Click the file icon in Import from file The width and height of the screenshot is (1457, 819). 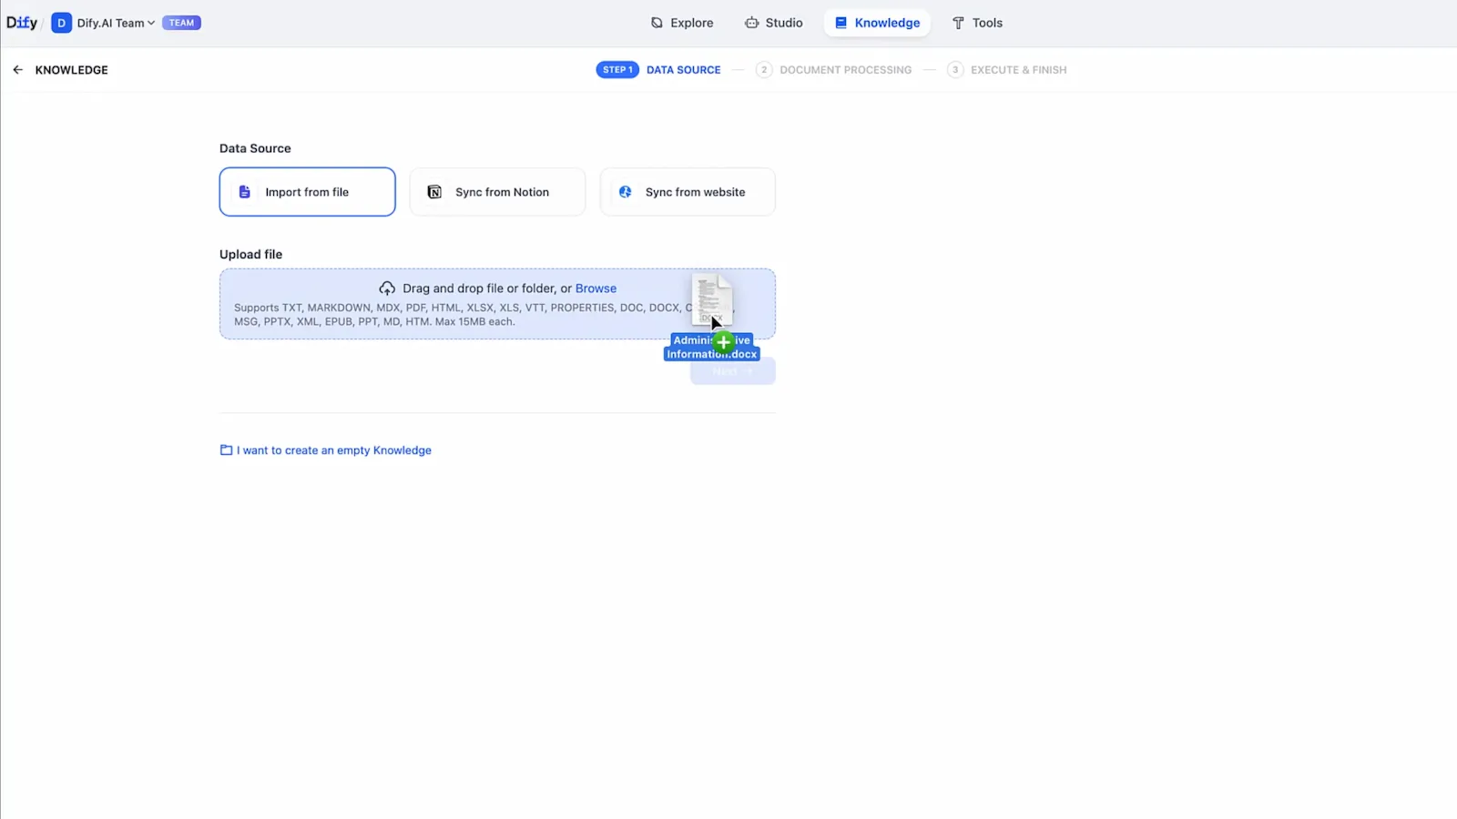coord(244,192)
